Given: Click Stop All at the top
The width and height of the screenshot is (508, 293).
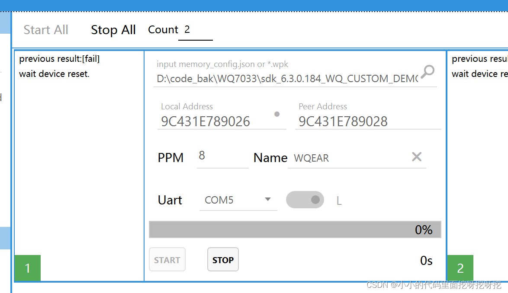Looking at the screenshot, I should (113, 29).
